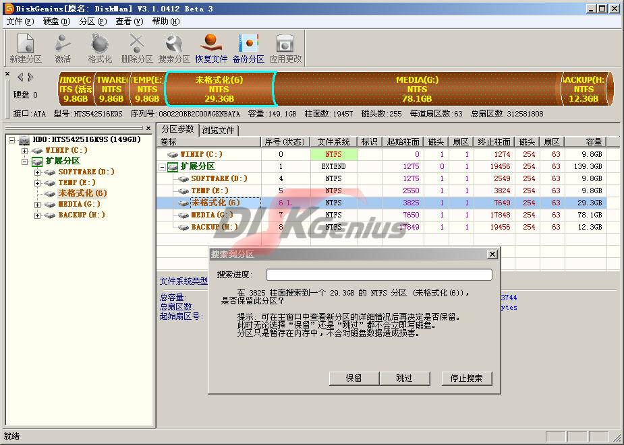Select BACKUP(H:) row in partition table
Screen dimensions: 624x445
pyautogui.click(x=382, y=227)
